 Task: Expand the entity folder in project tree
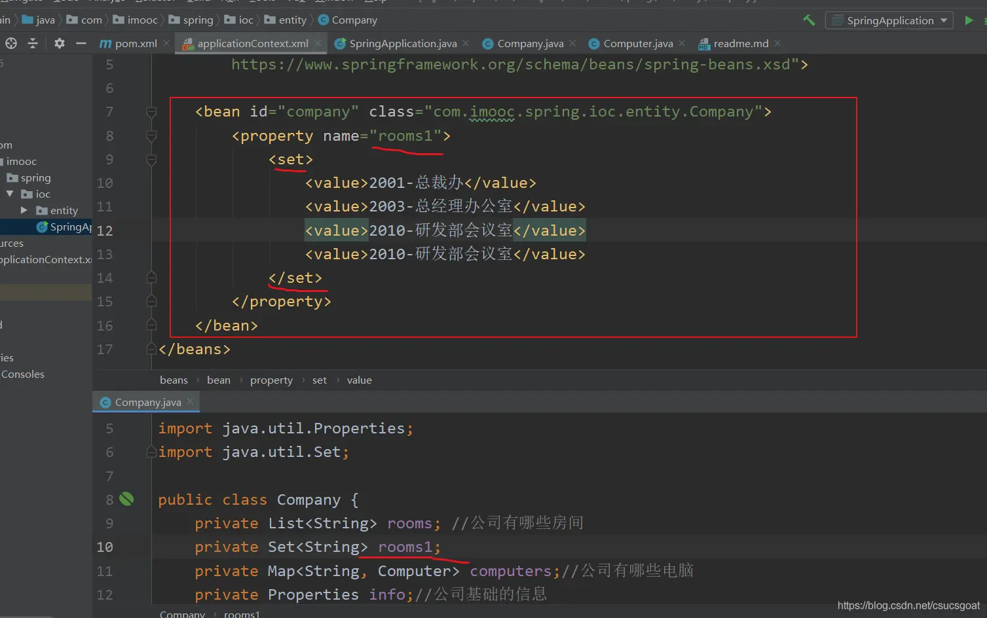tap(24, 210)
